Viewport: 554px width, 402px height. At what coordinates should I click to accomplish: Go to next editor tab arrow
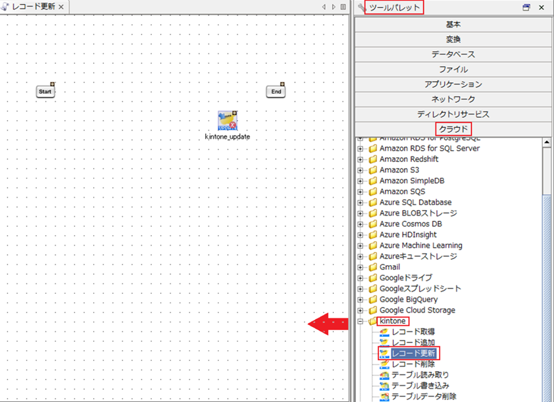333,7
